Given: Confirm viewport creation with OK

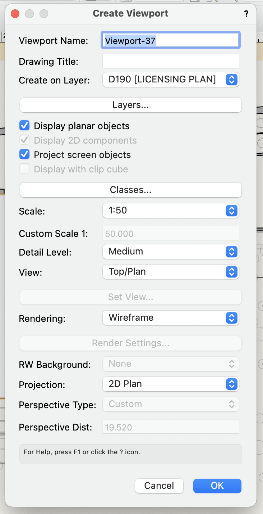Looking at the screenshot, I should pyautogui.click(x=217, y=486).
